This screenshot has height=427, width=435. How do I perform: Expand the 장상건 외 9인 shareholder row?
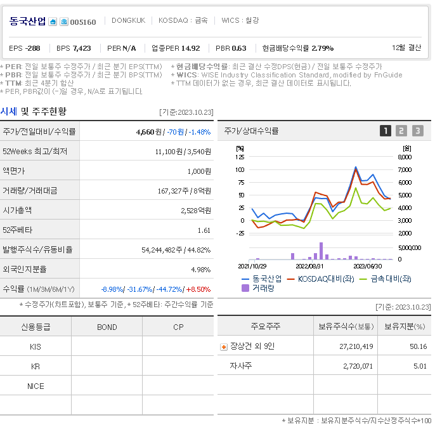click(x=224, y=347)
